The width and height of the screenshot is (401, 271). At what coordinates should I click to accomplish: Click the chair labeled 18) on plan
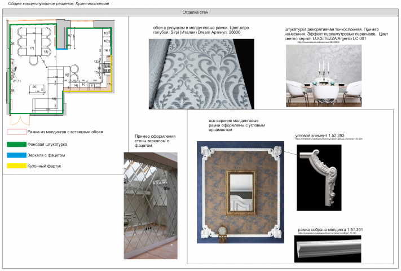pyautogui.click(x=46, y=51)
